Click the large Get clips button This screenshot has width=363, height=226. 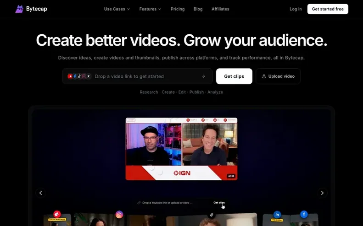click(234, 76)
